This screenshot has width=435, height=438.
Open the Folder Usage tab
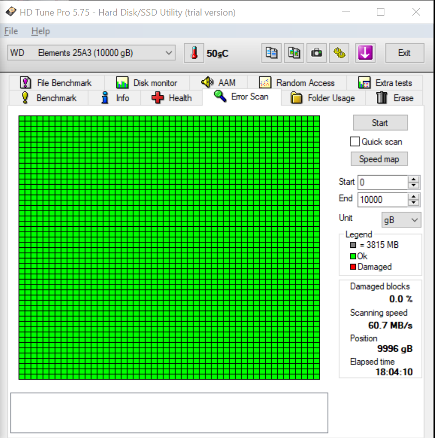(x=323, y=98)
